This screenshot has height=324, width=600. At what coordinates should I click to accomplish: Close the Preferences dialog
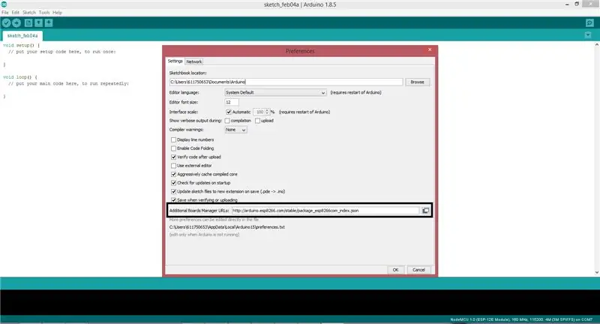[x=430, y=49]
